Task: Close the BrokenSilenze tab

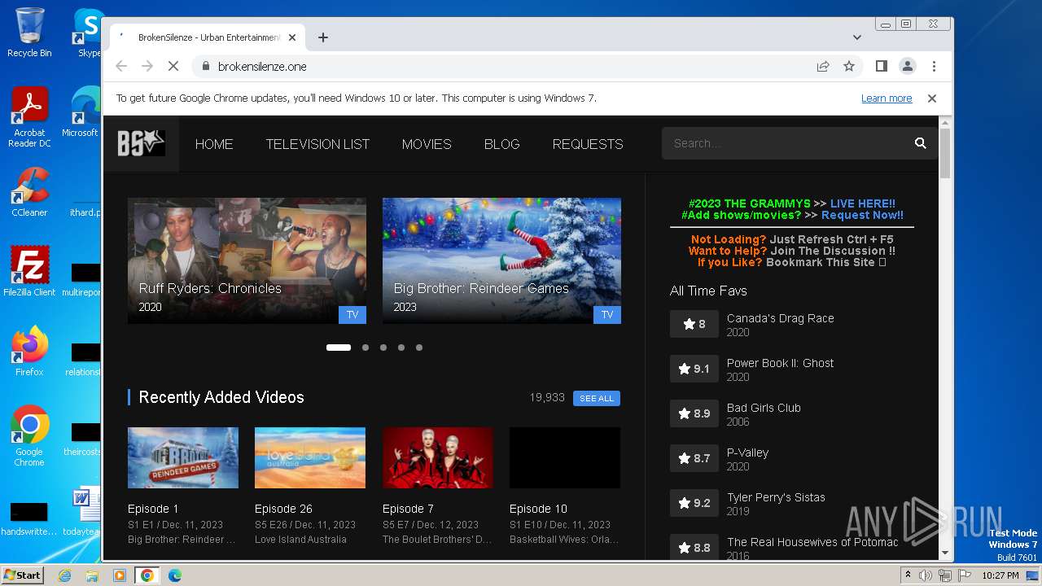Action: (292, 37)
